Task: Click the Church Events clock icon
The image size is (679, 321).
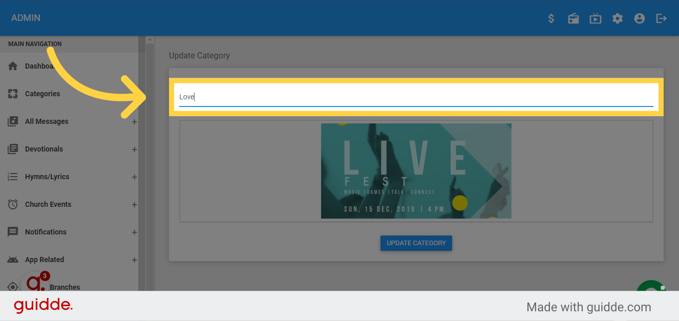Action: pos(12,204)
